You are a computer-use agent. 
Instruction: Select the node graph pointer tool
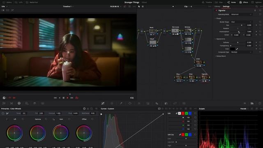click(x=139, y=7)
